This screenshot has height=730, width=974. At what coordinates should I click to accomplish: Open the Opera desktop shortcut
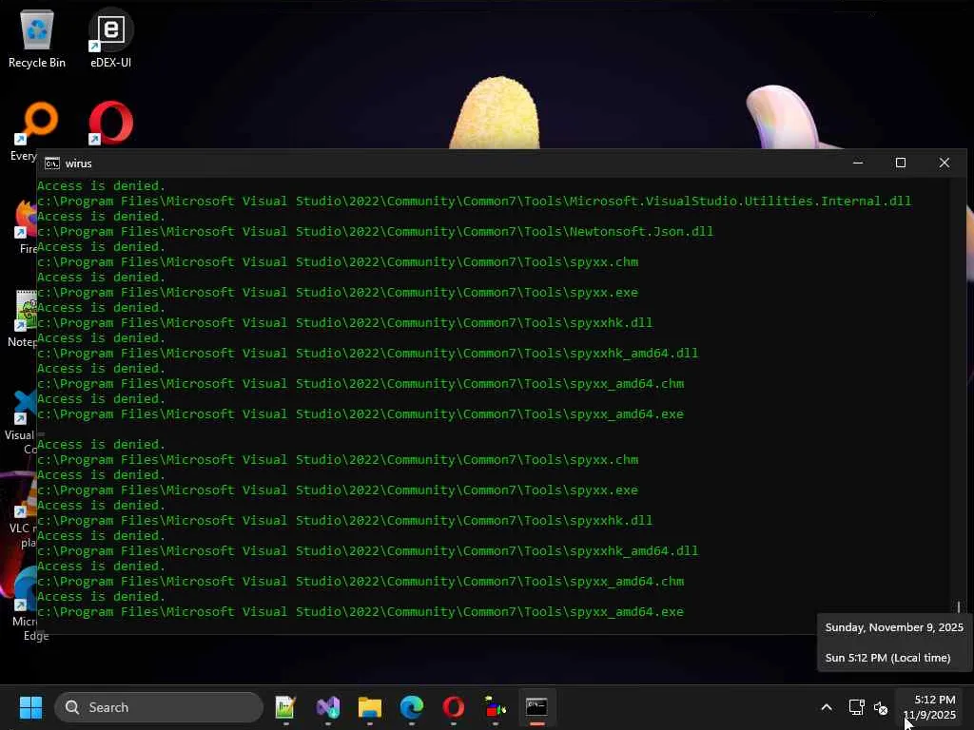coord(110,123)
